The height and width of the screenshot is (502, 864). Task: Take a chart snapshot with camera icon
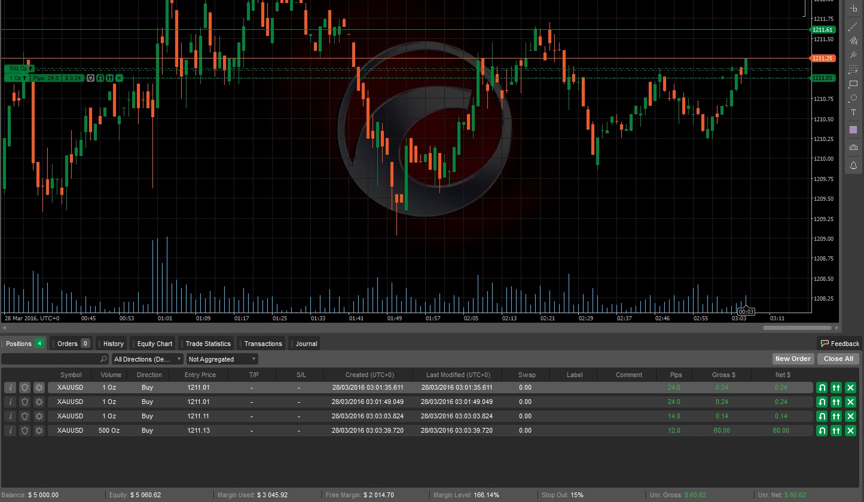[x=853, y=148]
